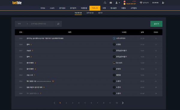Click the add-user icon at far right
Image resolution: width=180 pixels, height=110 pixels.
point(163,3)
